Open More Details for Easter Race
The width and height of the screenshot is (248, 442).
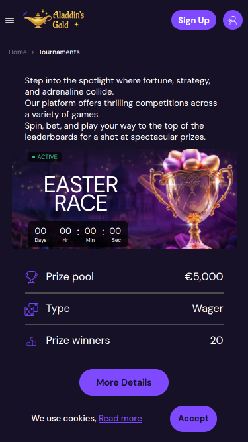coord(124,382)
